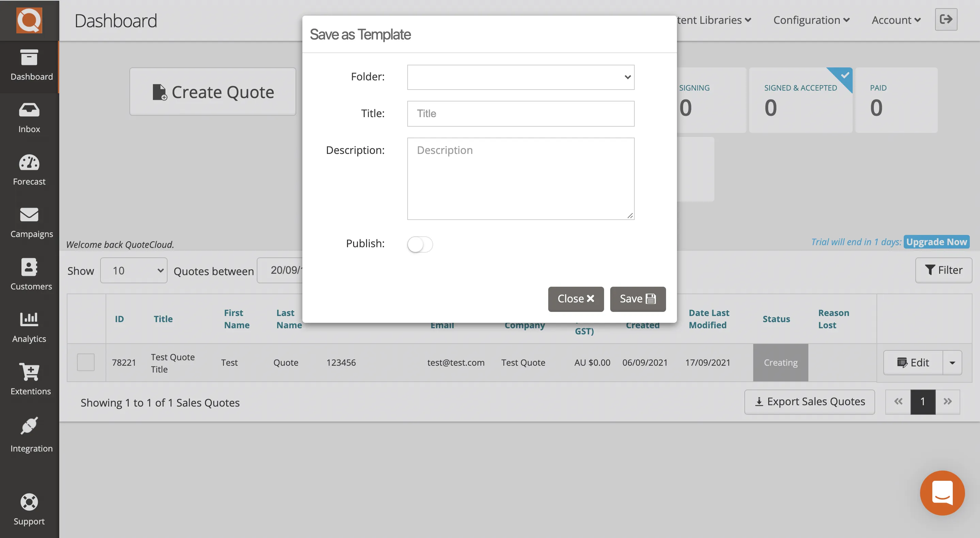Click Upgrade Now link
The image size is (980, 538).
click(x=936, y=242)
